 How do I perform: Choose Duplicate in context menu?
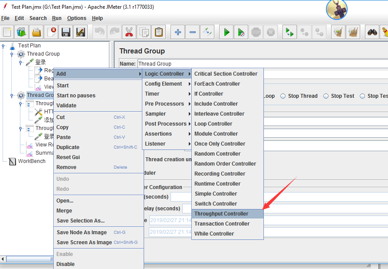coord(99,147)
